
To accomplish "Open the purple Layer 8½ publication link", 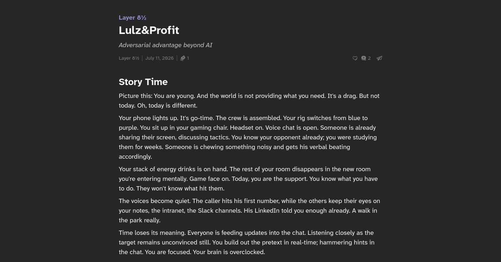I will click(132, 18).
